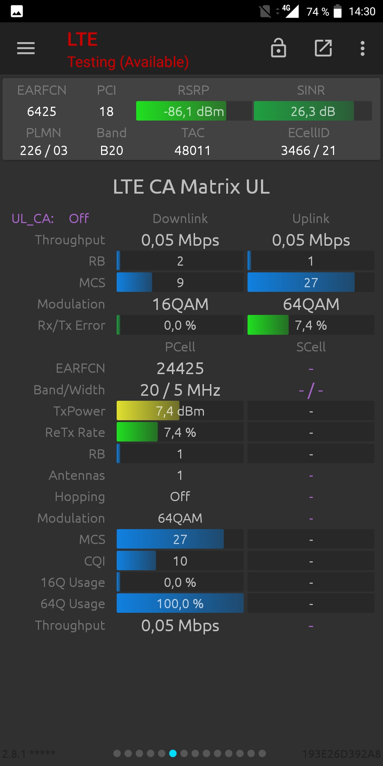Image resolution: width=383 pixels, height=766 pixels.
Task: Tap the share/export icon
Action: click(x=323, y=48)
